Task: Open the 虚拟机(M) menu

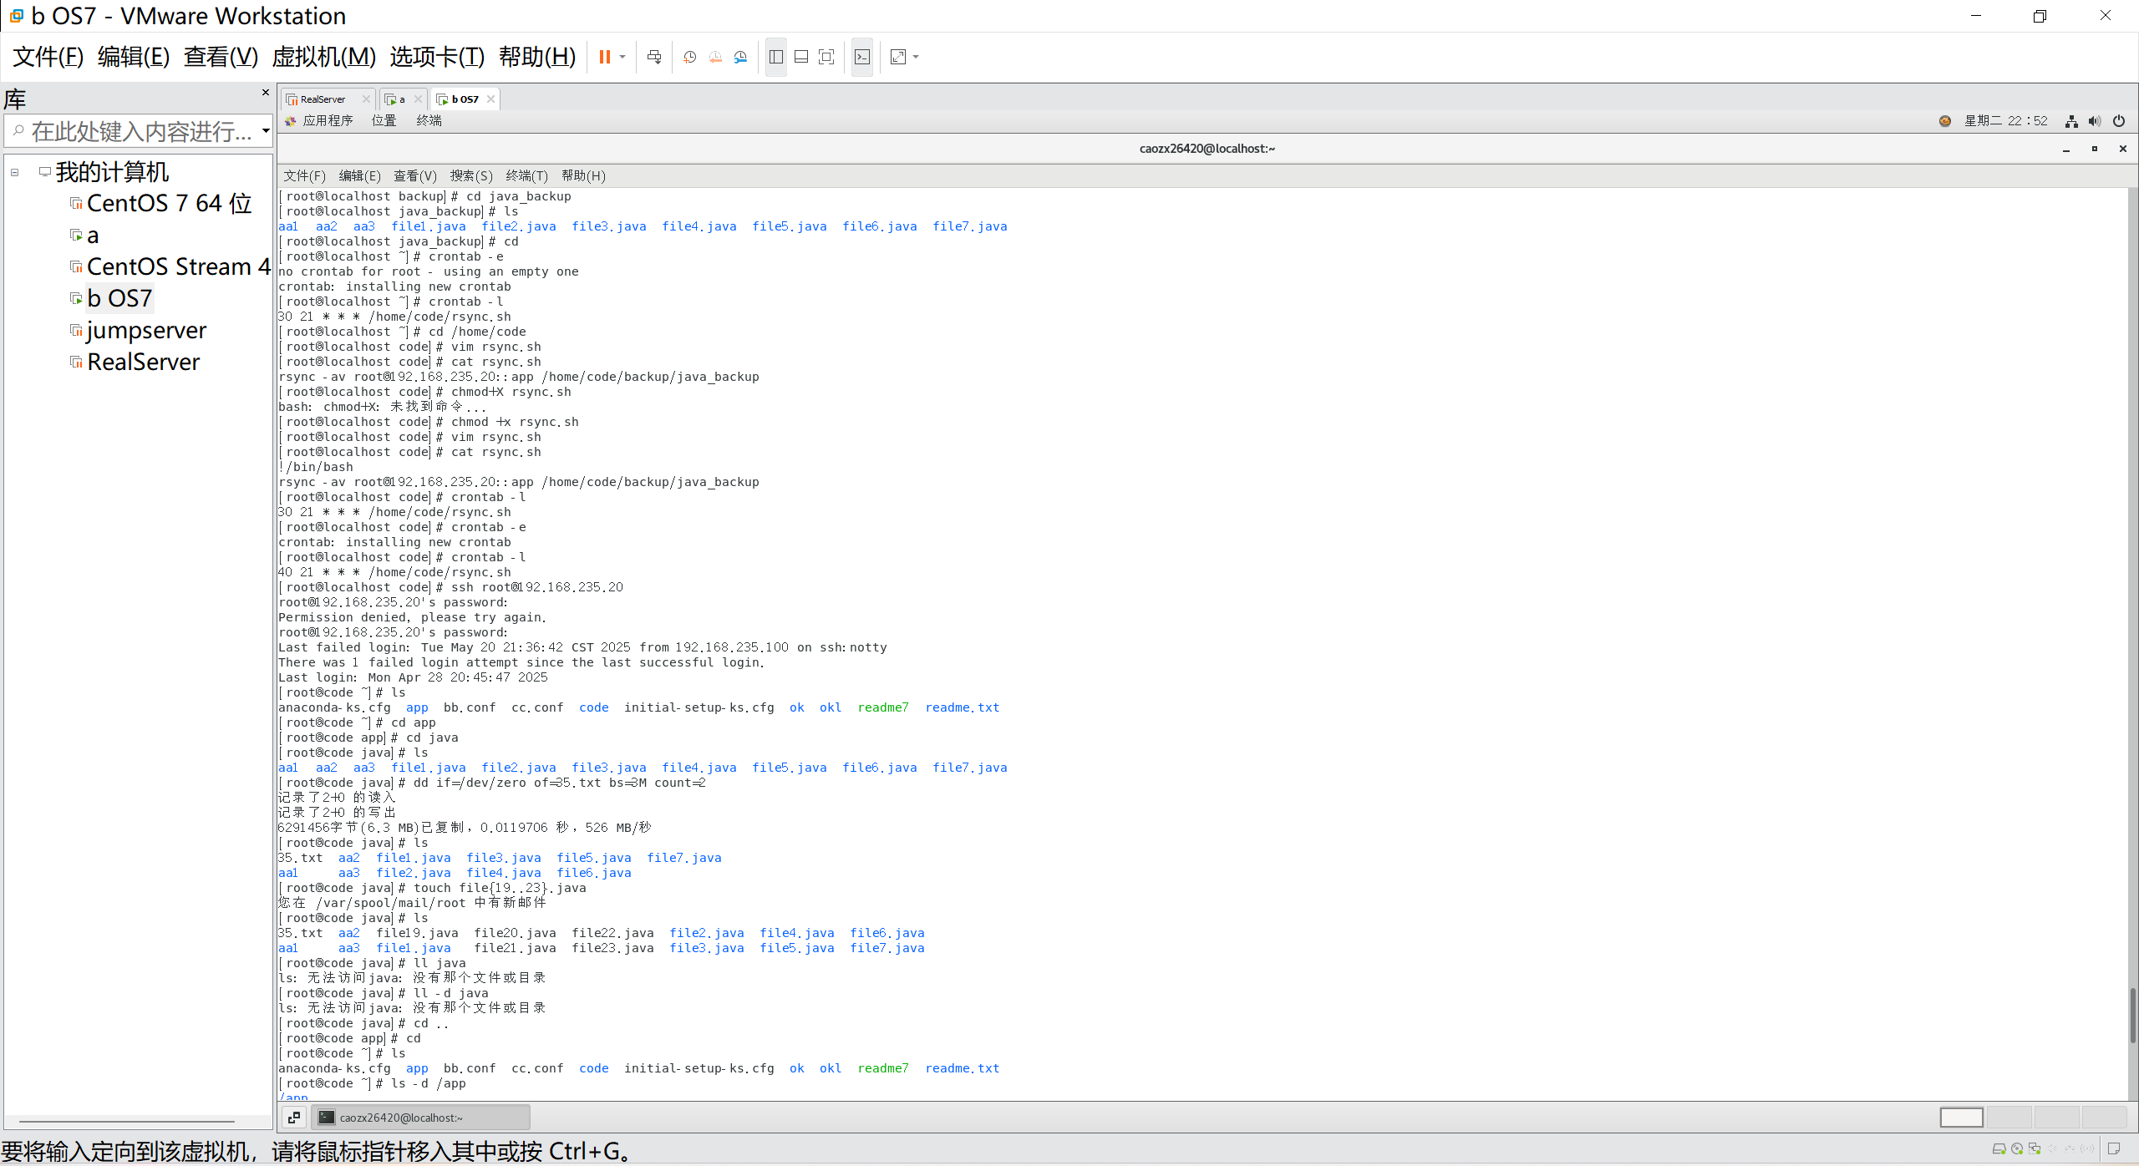Action: pyautogui.click(x=323, y=57)
